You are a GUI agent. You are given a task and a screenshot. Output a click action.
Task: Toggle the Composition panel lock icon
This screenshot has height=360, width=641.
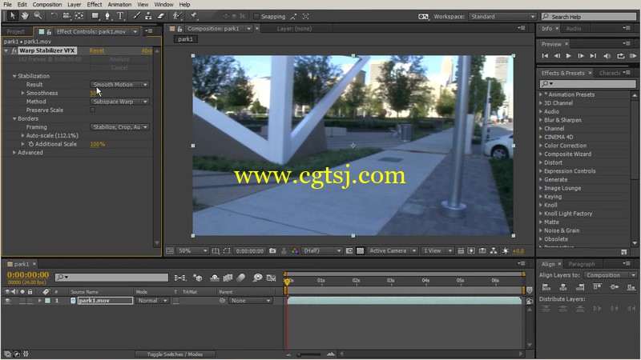179,29
